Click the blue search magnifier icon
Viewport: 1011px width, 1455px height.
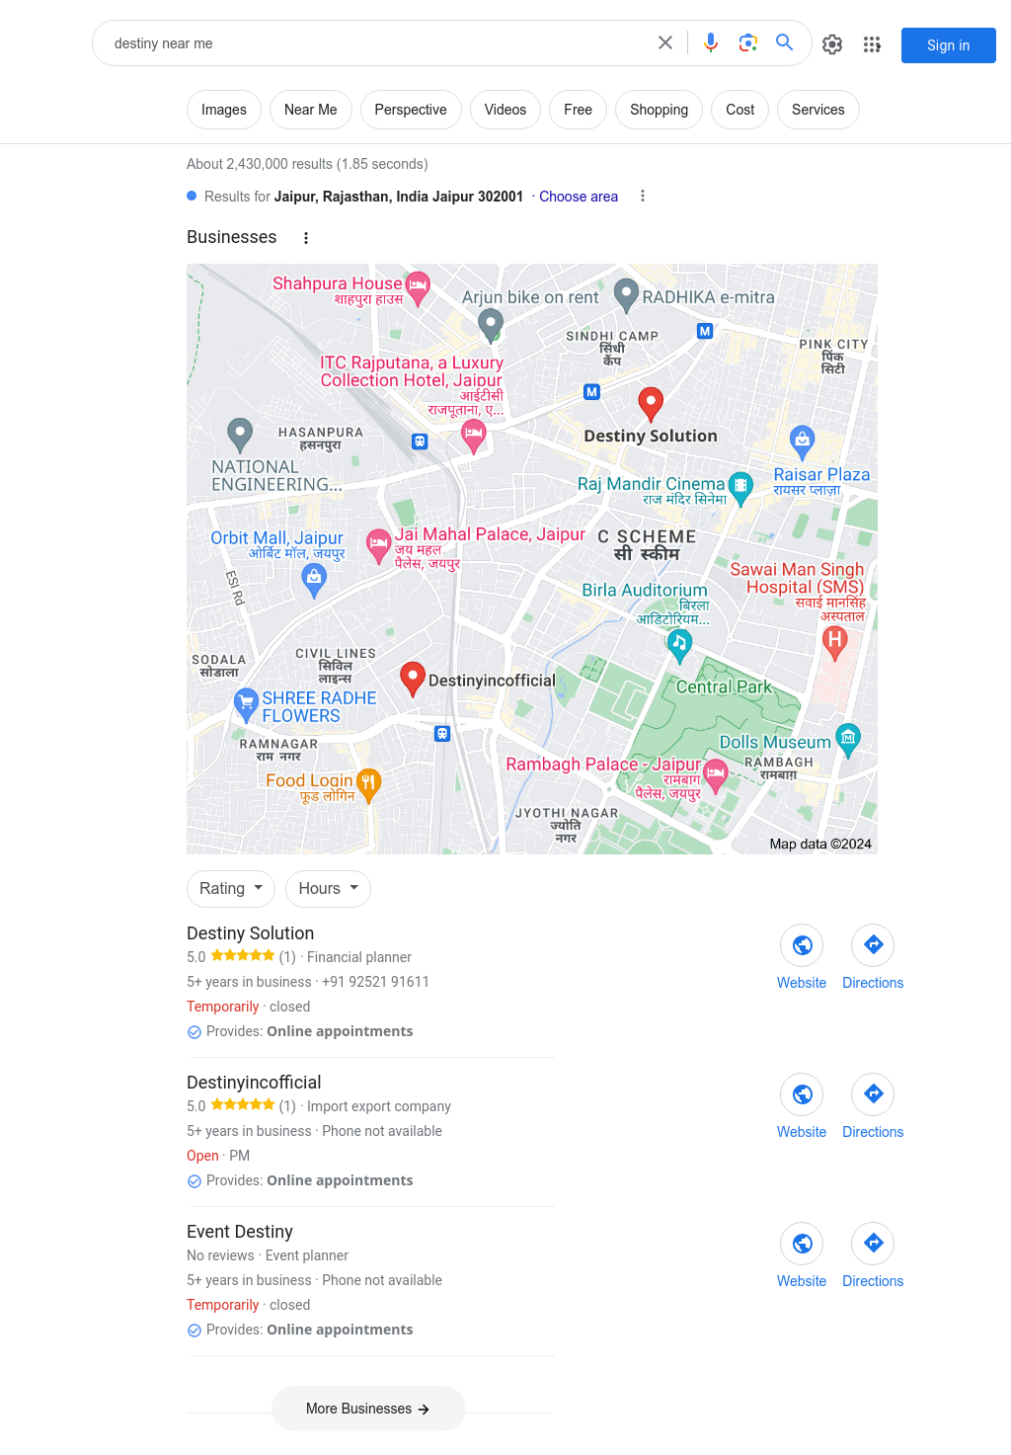(x=785, y=42)
